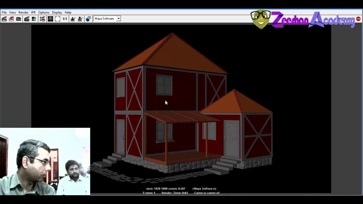Screen dimensions: 363x204
Task: Open the File menu
Action: point(4,12)
